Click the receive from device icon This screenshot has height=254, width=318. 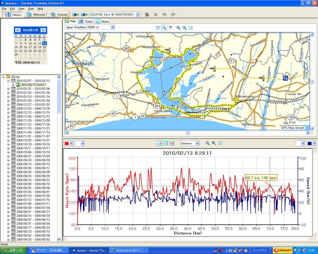(84, 15)
